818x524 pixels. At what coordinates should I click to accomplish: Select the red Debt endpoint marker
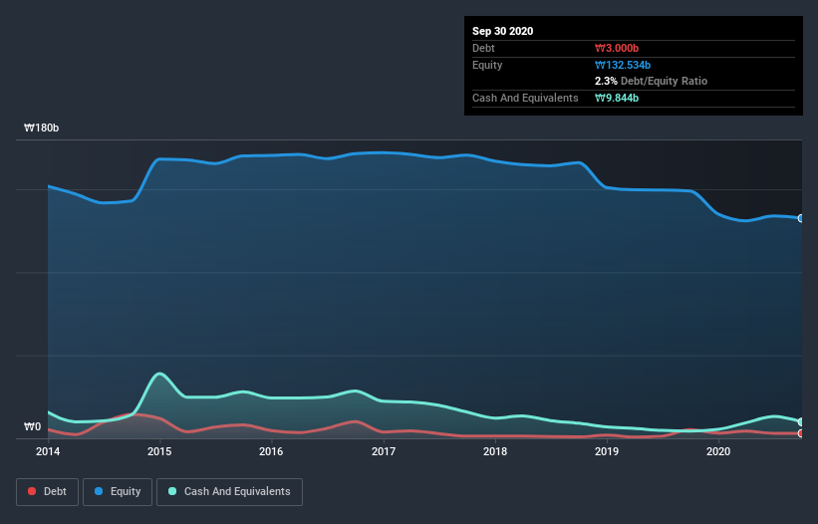[801, 433]
